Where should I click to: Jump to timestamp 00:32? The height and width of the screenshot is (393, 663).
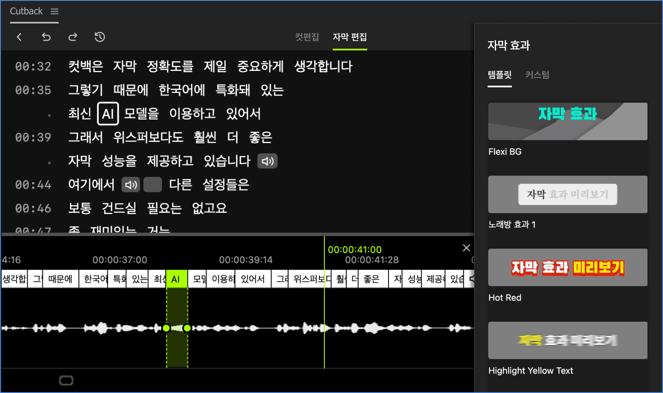tap(33, 66)
